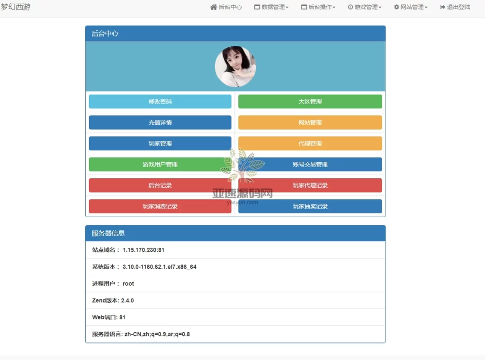Viewport: 485px width, 360px height.
Task: Click the 修改密码 button
Action: [x=160, y=101]
